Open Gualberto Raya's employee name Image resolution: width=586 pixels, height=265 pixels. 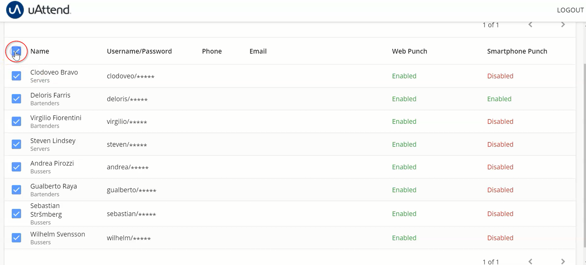pos(53,186)
